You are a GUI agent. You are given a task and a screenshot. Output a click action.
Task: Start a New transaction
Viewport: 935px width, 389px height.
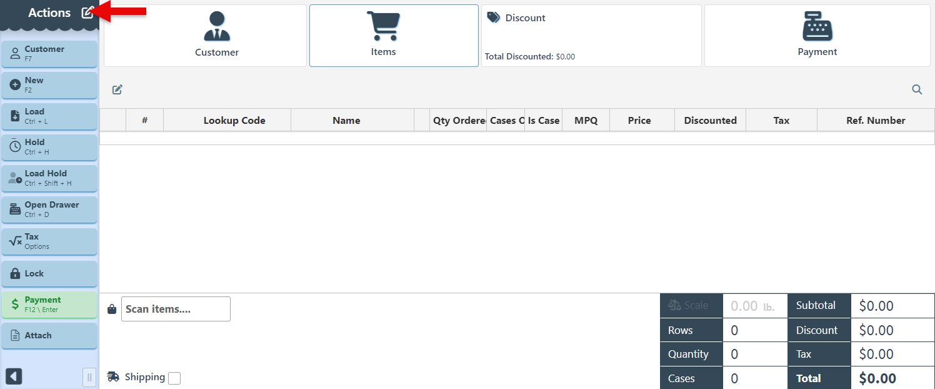click(x=49, y=85)
